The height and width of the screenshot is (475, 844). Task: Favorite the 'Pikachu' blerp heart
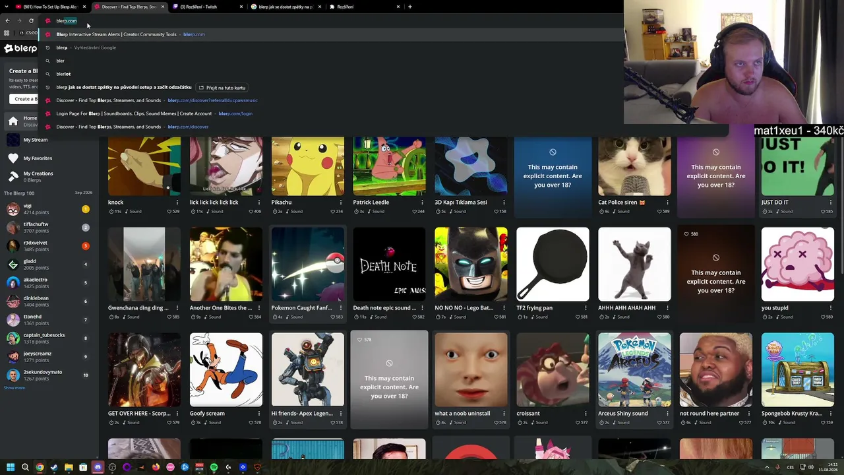click(332, 211)
